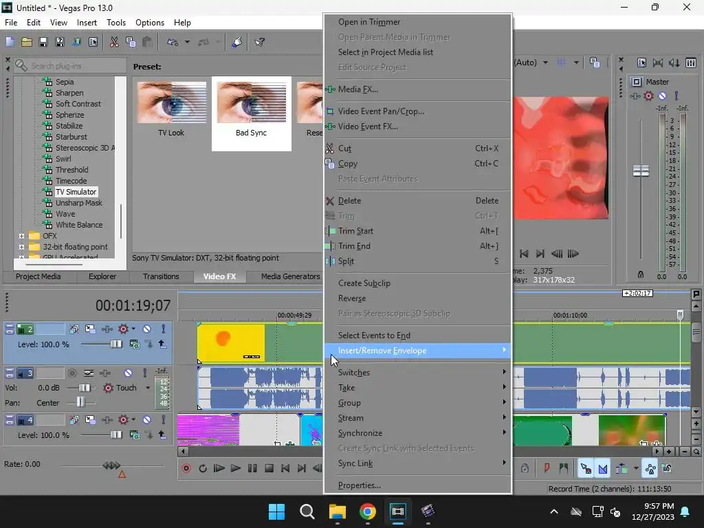Open Track FX on video track 2

(x=107, y=329)
